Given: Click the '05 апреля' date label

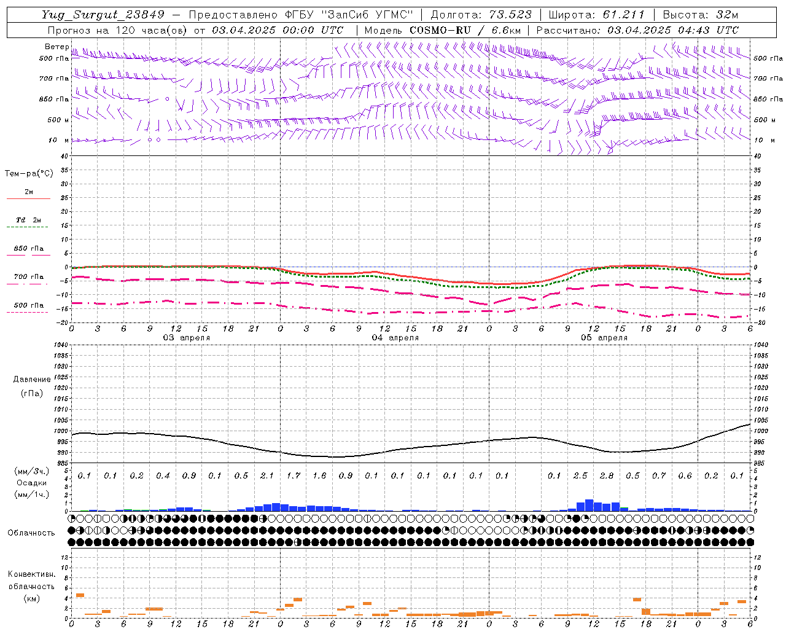Looking at the screenshot, I should (604, 338).
